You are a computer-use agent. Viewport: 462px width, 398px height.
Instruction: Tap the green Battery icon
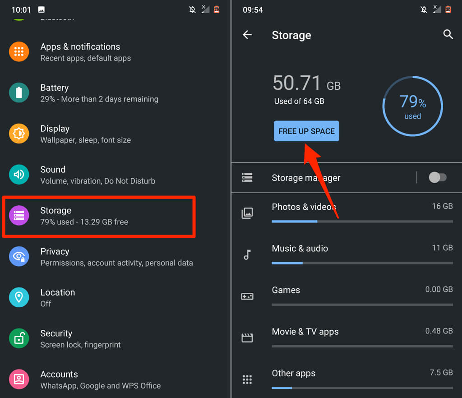[x=19, y=93]
